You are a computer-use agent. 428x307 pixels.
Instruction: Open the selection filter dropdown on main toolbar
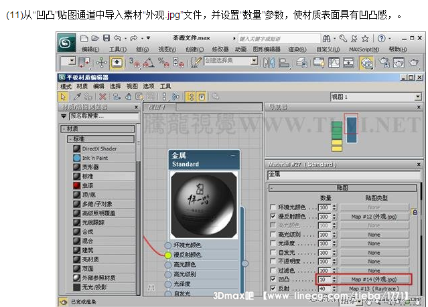click(x=72, y=61)
